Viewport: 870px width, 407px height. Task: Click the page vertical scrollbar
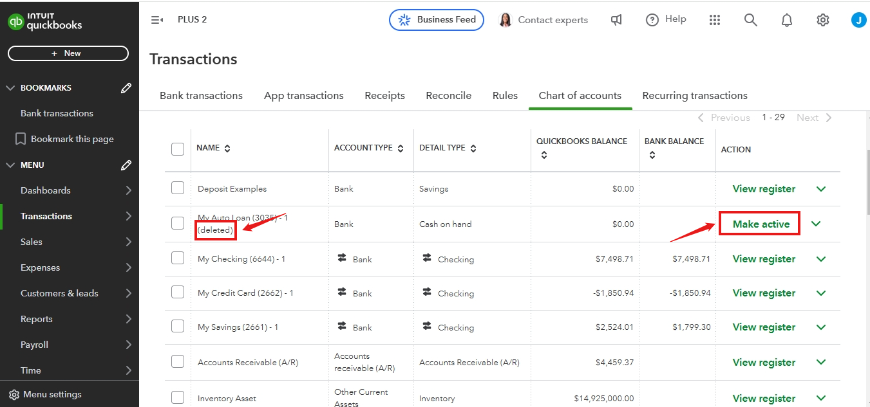pos(867,182)
